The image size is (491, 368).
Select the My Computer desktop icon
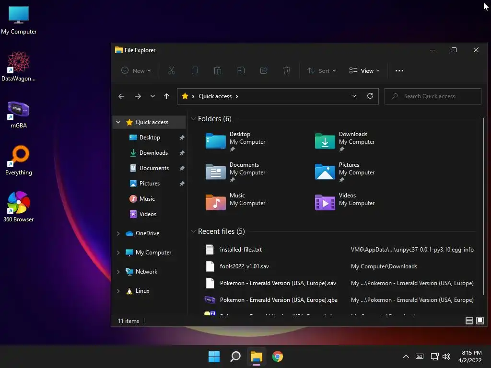pos(19,20)
